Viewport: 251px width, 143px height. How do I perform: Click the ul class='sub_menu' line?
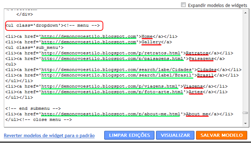point(35,48)
